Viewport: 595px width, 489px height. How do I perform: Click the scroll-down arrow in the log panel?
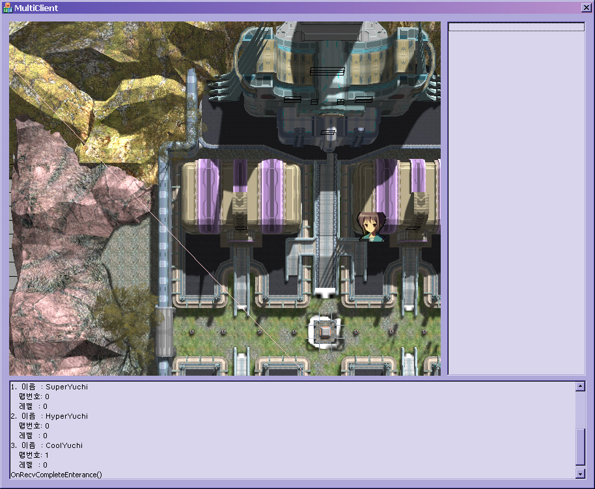580,474
